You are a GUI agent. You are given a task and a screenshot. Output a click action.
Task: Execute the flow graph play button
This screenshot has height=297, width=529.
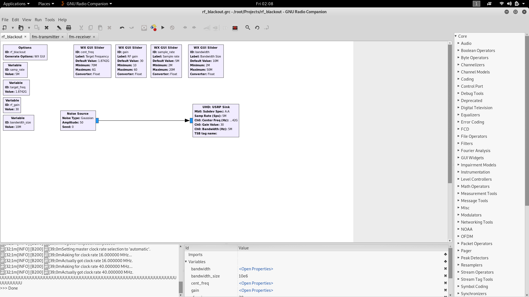(x=163, y=28)
